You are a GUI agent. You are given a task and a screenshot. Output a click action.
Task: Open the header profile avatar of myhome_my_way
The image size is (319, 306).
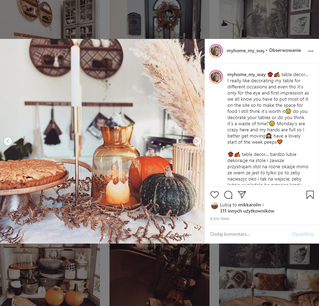(216, 51)
